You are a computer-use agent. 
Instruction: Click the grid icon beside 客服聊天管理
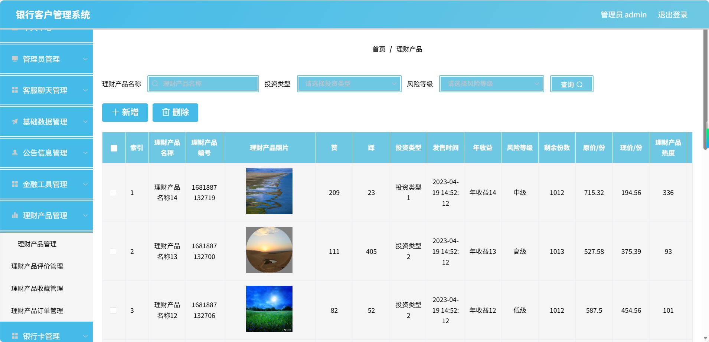coord(15,90)
